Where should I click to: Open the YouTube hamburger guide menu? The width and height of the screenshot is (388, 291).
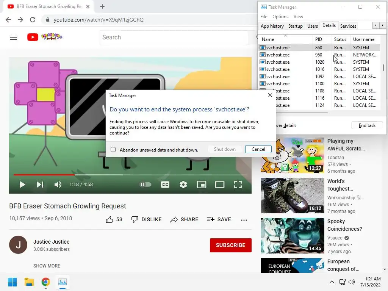(14, 38)
